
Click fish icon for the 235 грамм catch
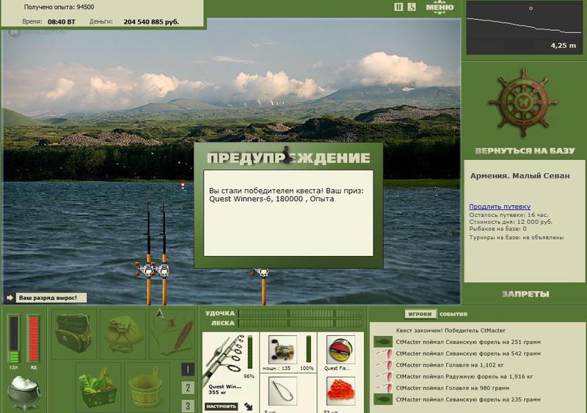pyautogui.click(x=382, y=400)
